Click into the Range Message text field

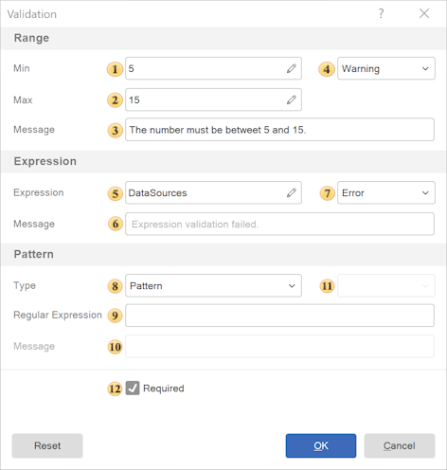coord(279,130)
